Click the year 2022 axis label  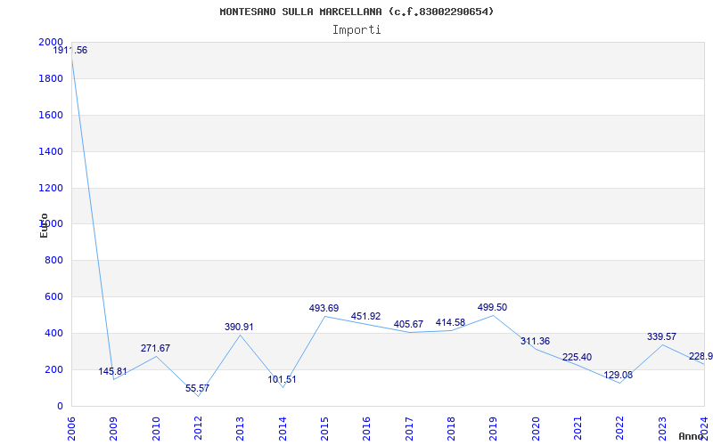click(x=619, y=429)
